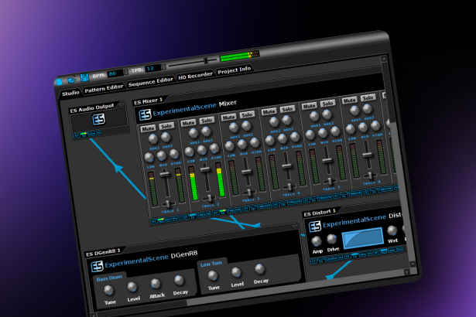Click the Track 4 LOW EQ knob
476x317 pixels.
(269, 141)
